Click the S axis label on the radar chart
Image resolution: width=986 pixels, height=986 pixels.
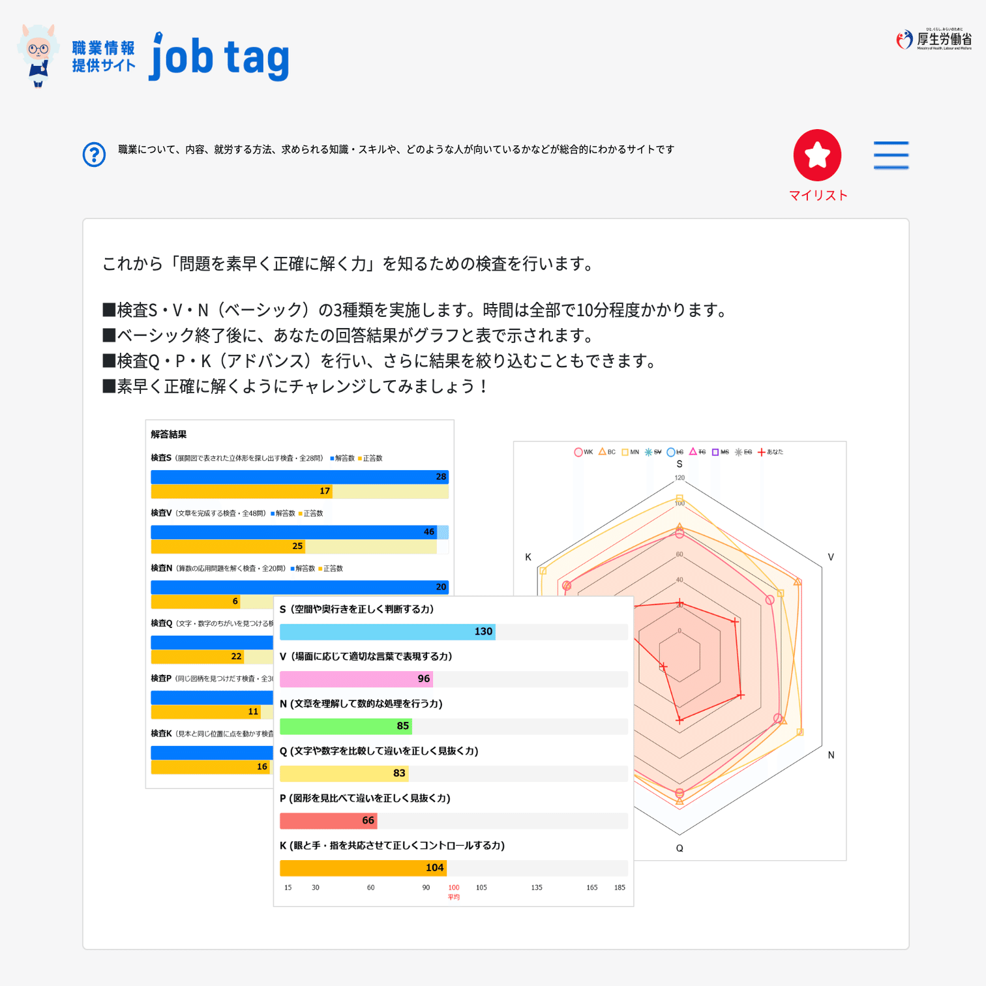[x=679, y=464]
